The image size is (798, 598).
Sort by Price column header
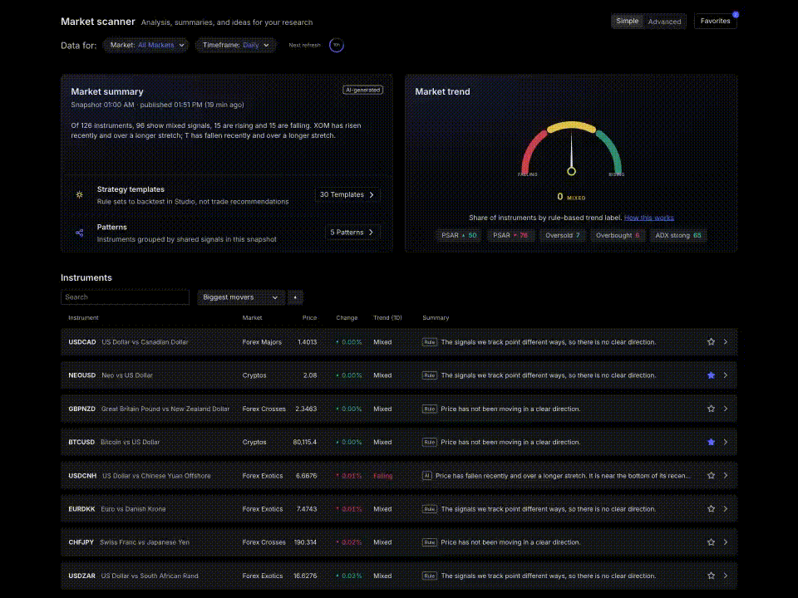309,318
